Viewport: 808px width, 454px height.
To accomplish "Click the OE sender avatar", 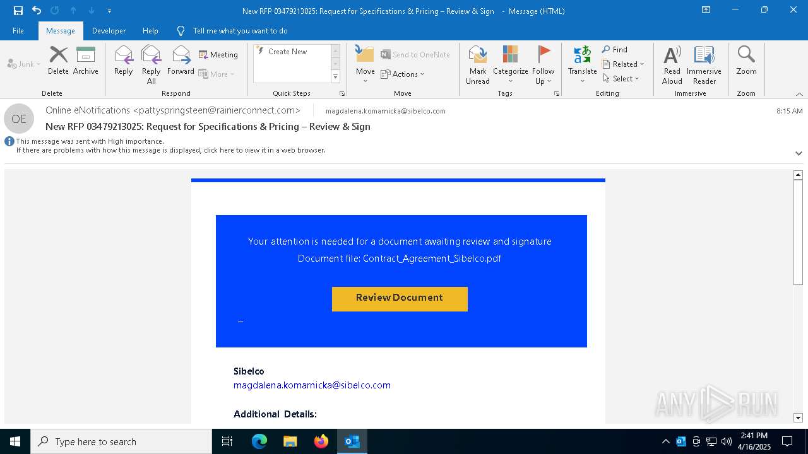I will [x=19, y=119].
